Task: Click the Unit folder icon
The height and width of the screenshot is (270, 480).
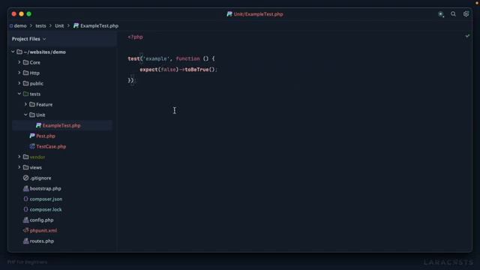Action: pyautogui.click(x=32, y=115)
